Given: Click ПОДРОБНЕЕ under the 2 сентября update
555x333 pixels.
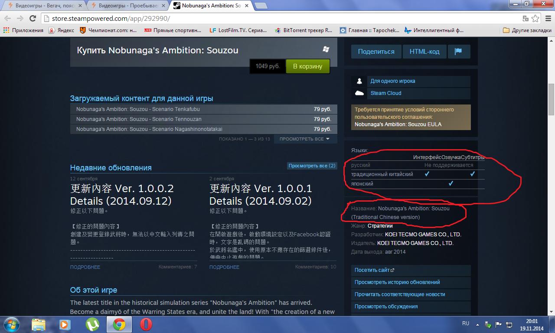Looking at the screenshot, I should [224, 267].
